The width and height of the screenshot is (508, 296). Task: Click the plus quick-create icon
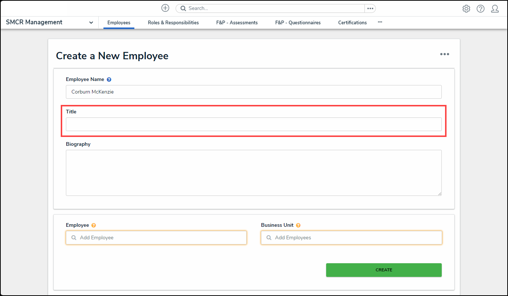tap(165, 8)
